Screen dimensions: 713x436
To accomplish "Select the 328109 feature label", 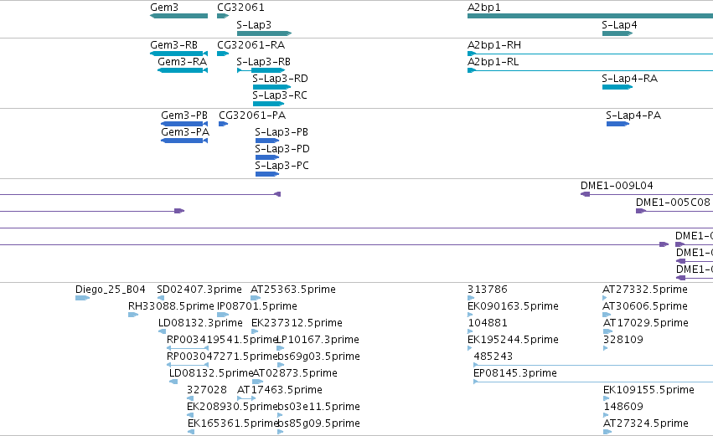I will pos(623,340).
